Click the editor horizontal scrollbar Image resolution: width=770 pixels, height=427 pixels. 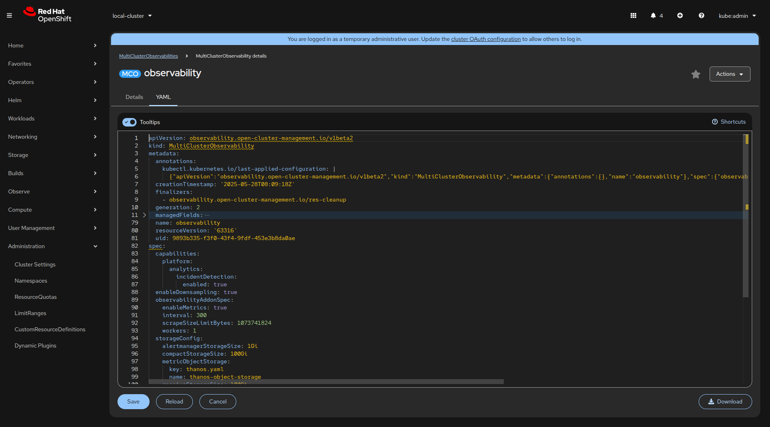coord(326,382)
